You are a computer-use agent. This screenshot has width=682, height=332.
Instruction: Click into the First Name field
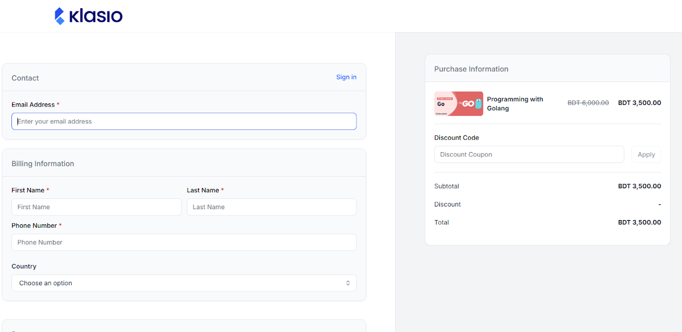(x=96, y=207)
